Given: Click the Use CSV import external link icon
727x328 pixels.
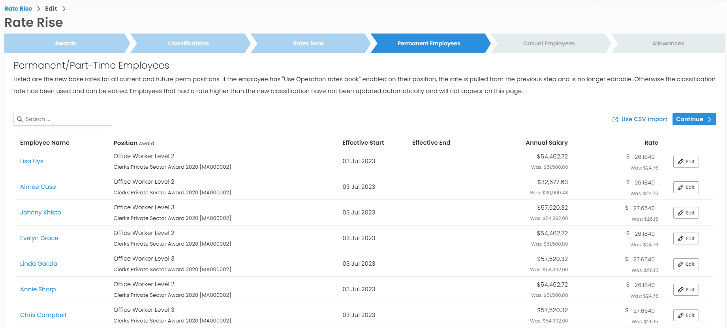Looking at the screenshot, I should pyautogui.click(x=615, y=119).
